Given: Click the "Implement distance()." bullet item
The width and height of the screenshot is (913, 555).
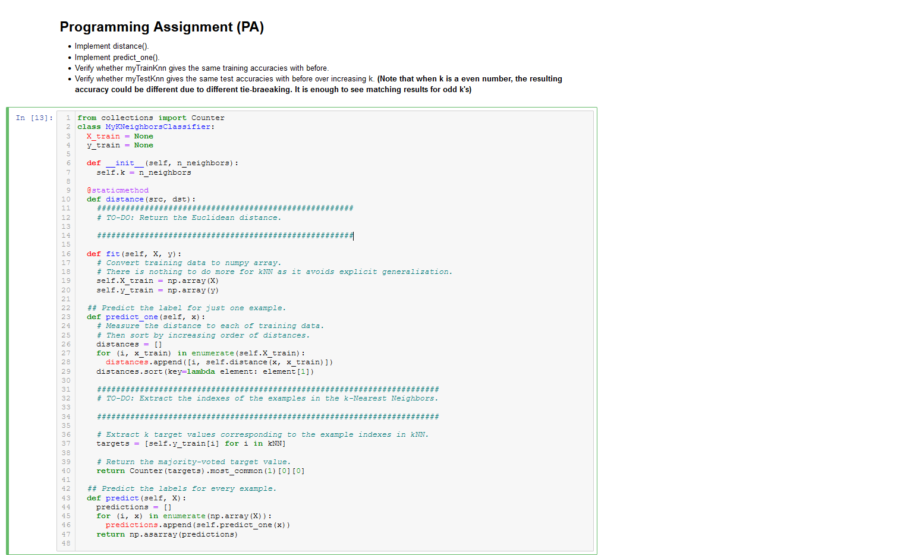Looking at the screenshot, I should (112, 46).
